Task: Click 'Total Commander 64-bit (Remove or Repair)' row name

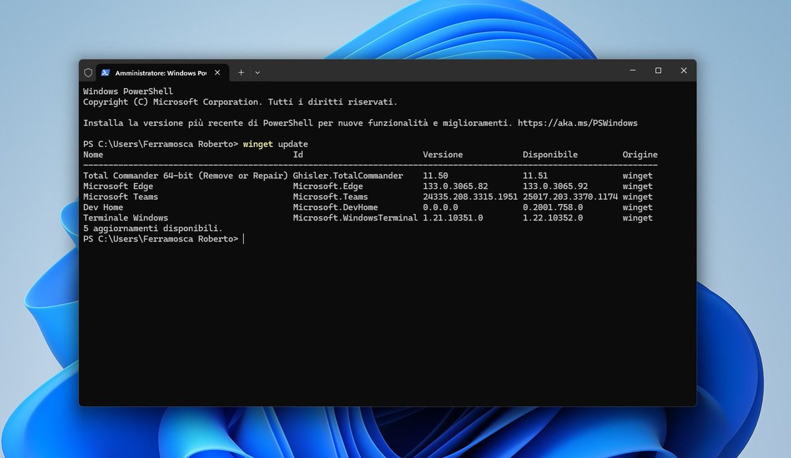Action: click(x=186, y=176)
